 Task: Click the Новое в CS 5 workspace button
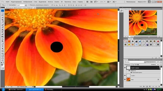click(x=142, y=2)
